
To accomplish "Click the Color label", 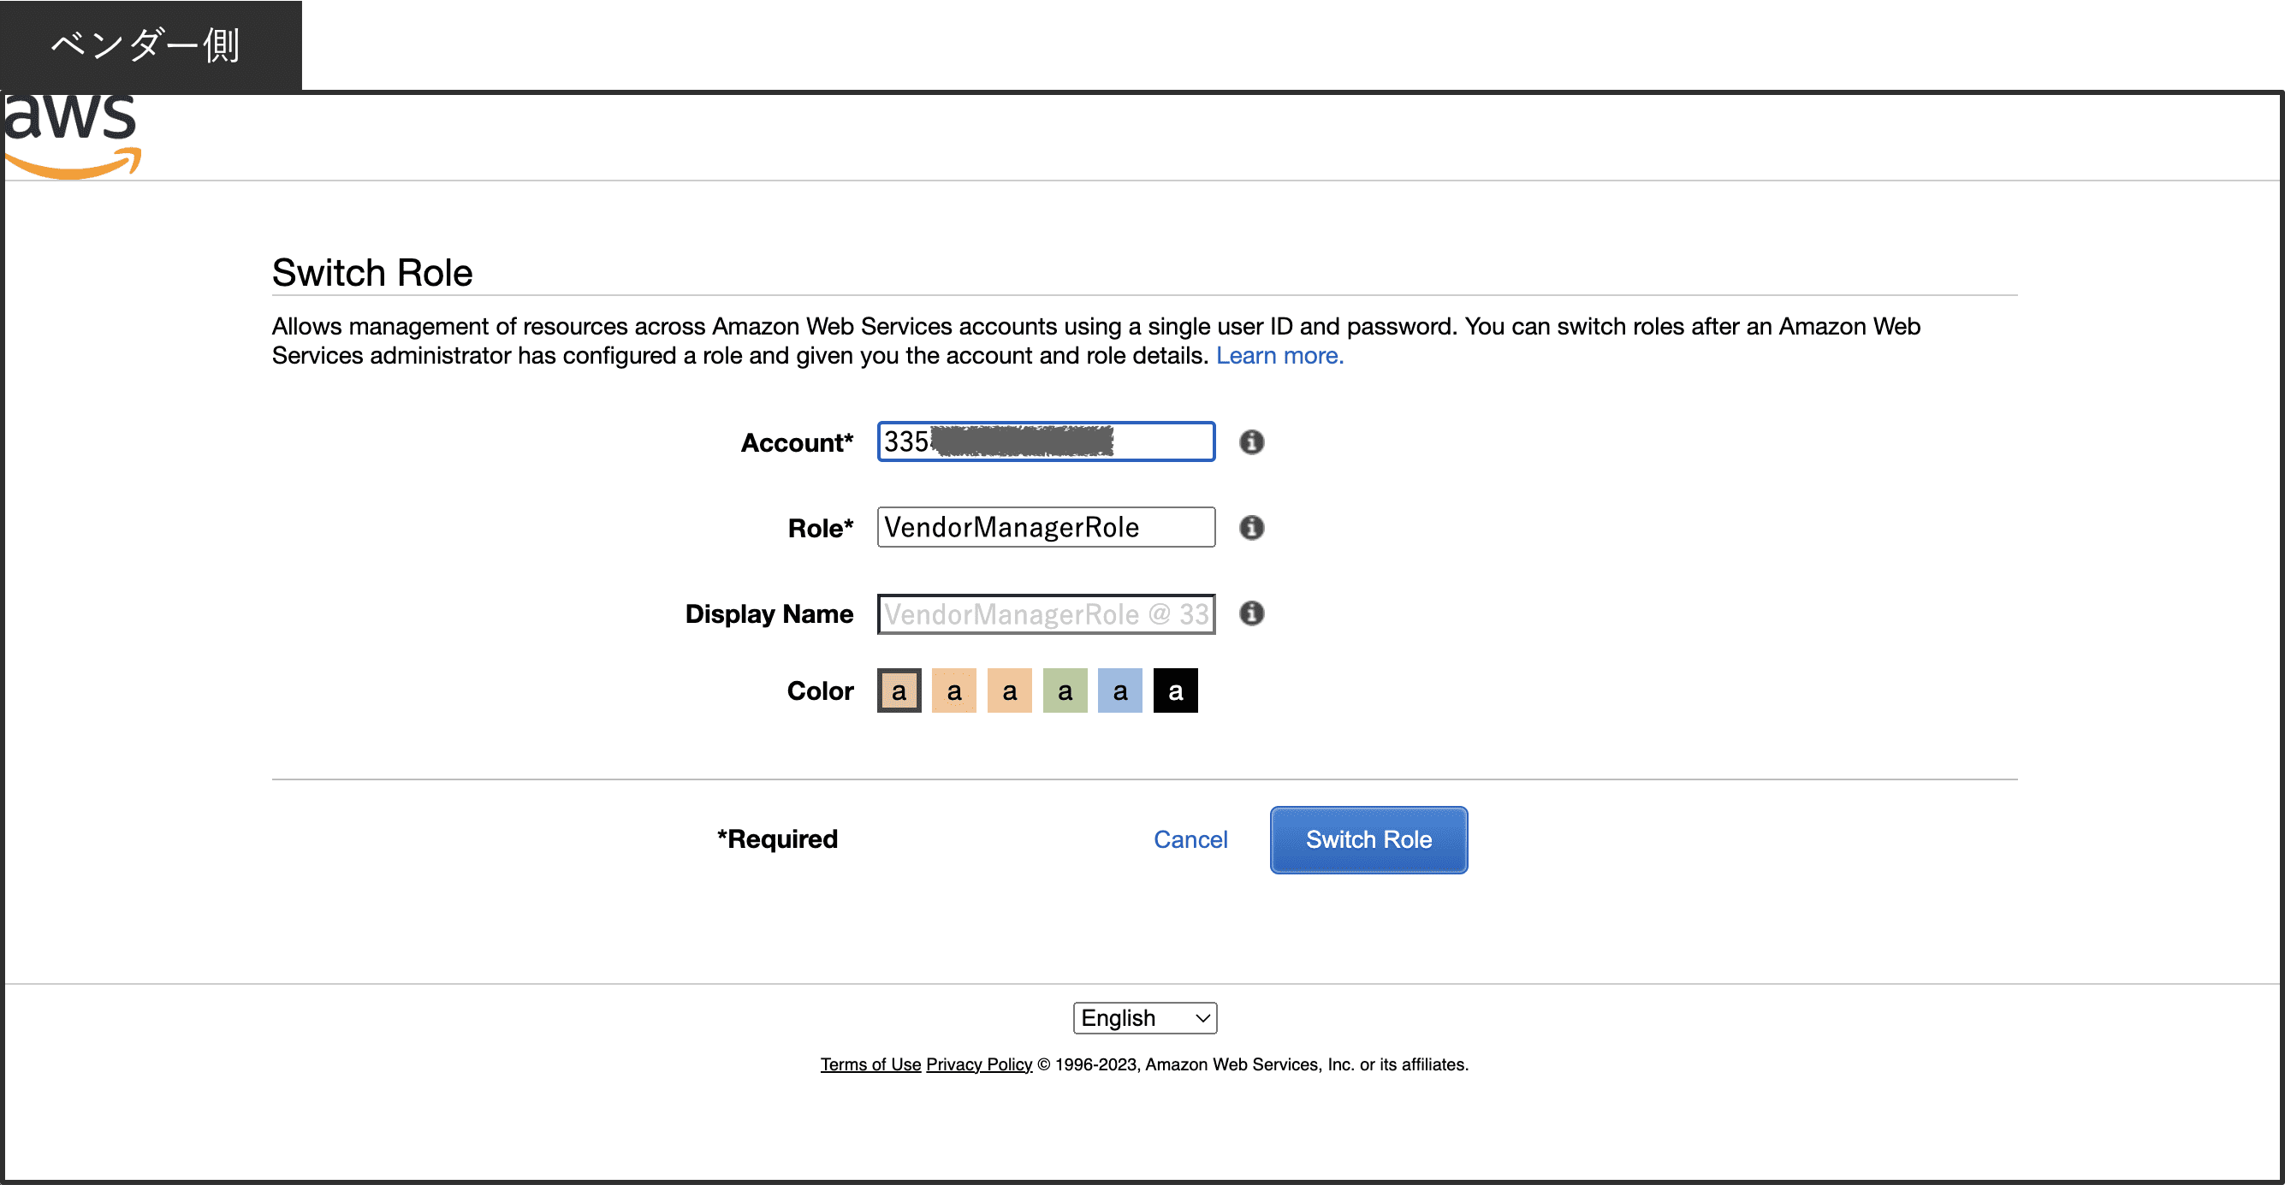I will click(820, 691).
